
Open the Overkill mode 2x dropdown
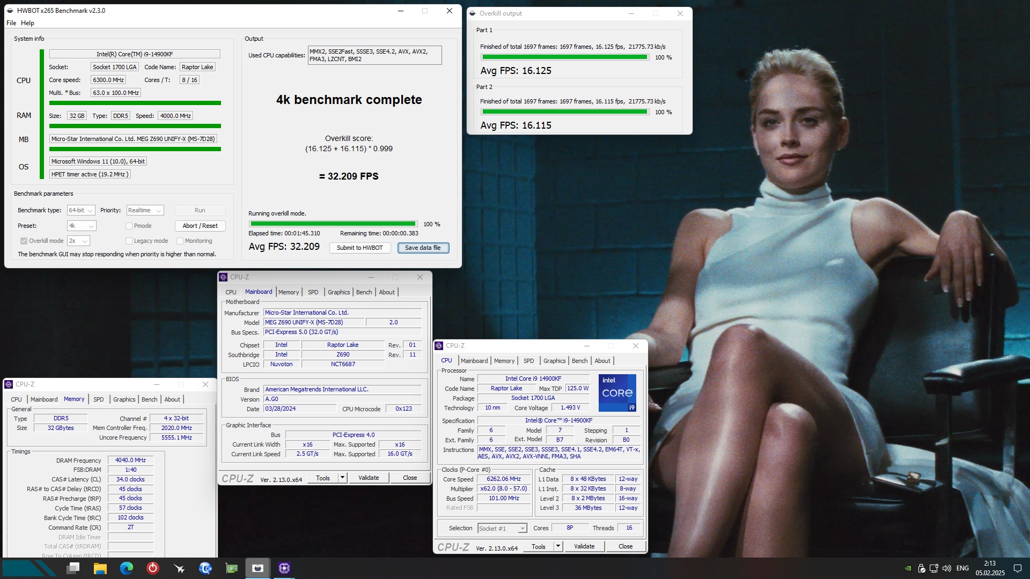pyautogui.click(x=78, y=241)
